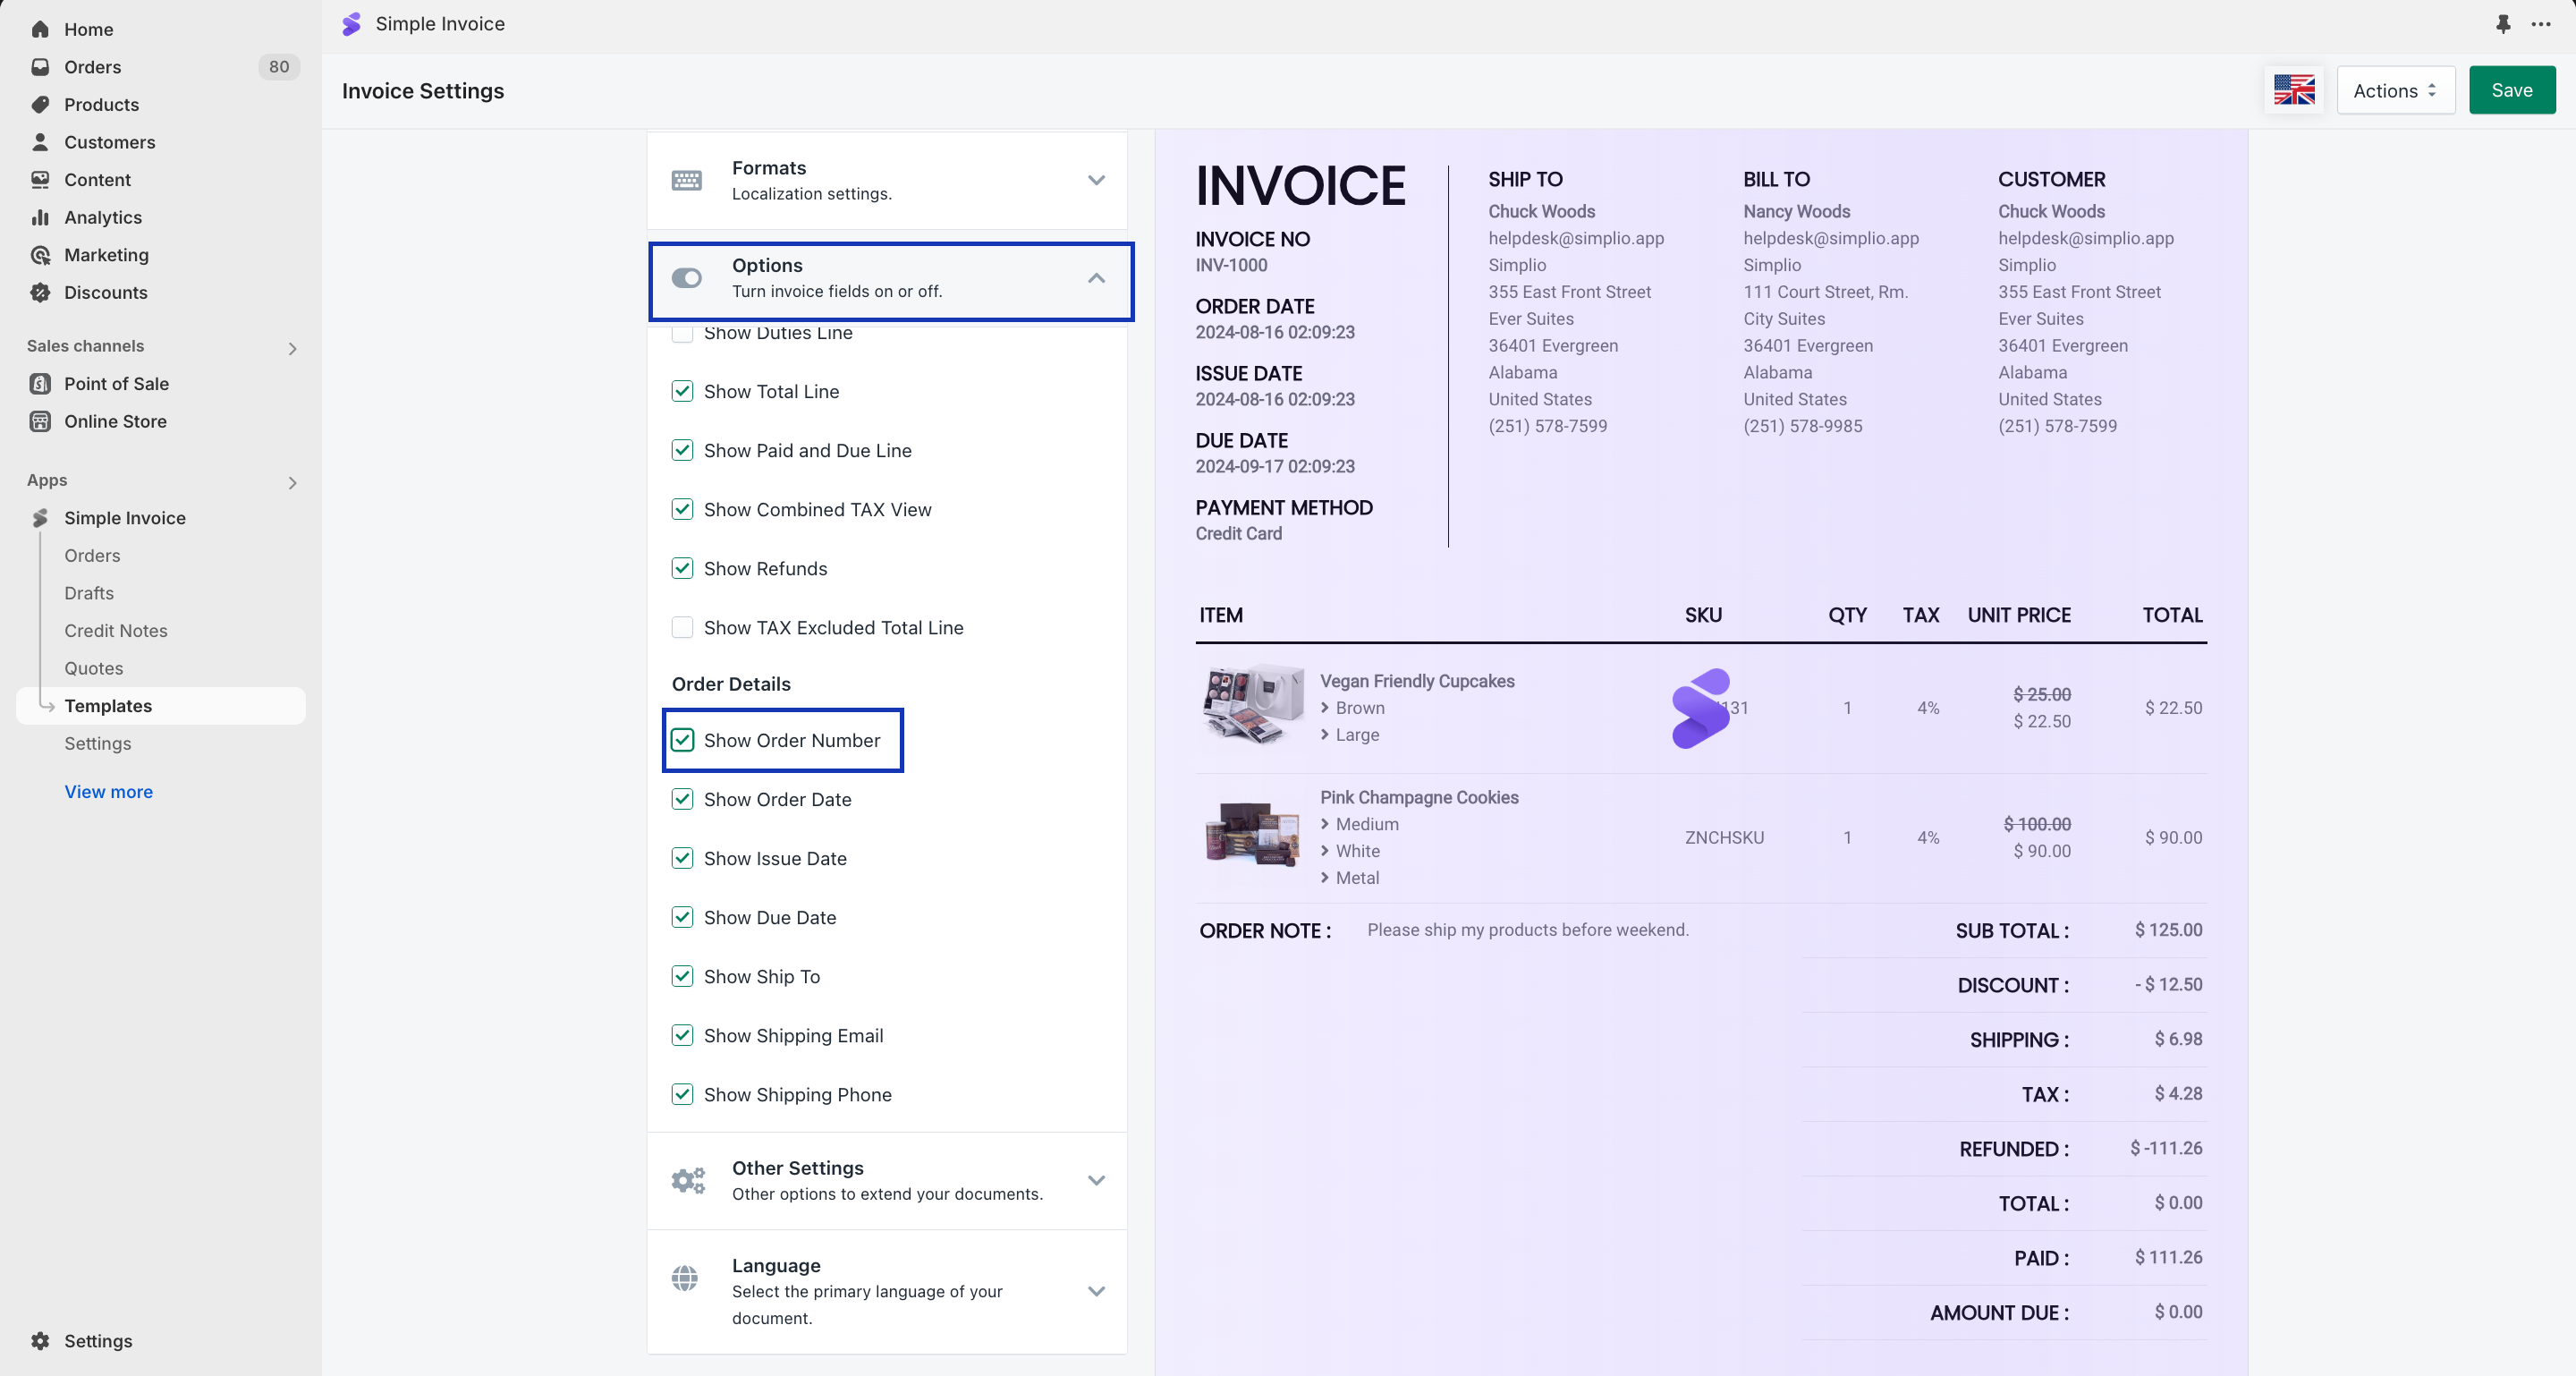Click the Home icon in sidebar

click(x=40, y=29)
